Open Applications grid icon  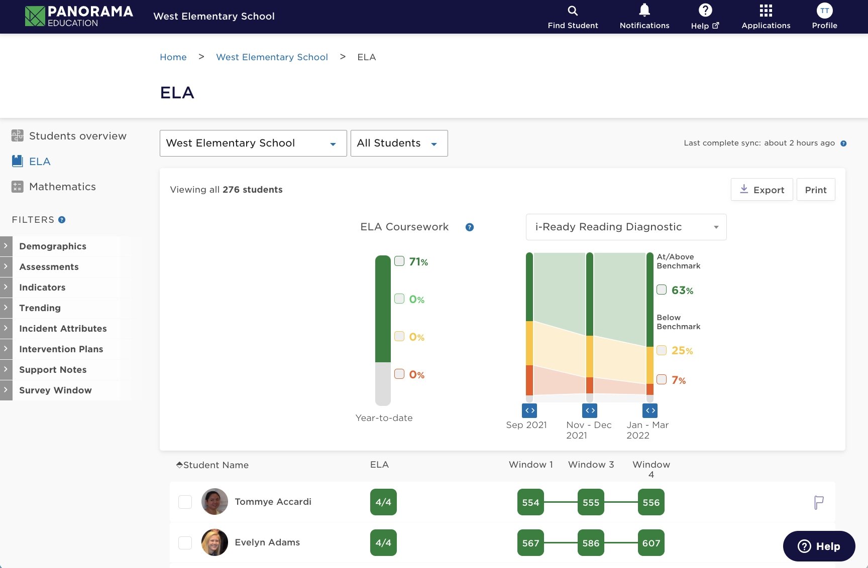(766, 11)
